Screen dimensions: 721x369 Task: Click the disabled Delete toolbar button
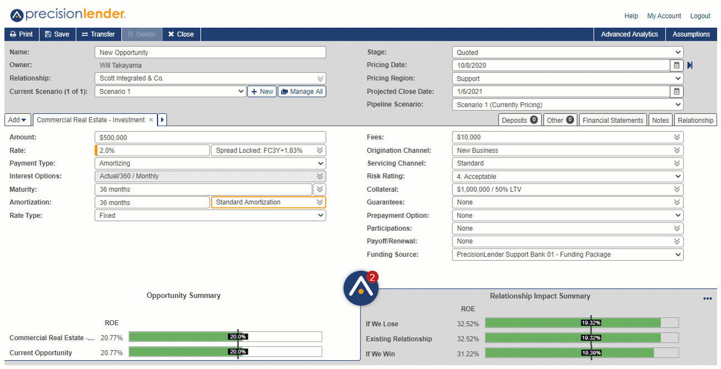[x=142, y=34]
